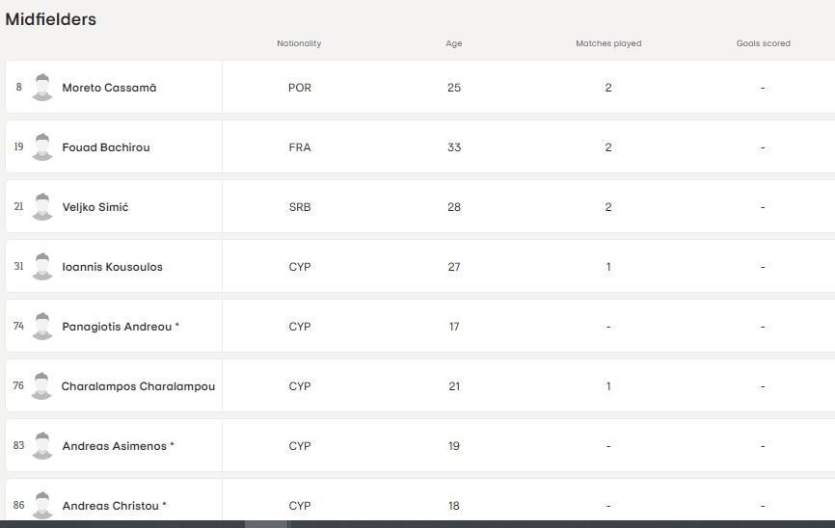Screen dimensions: 835x528
Task: Click shirt number 83
Action: [18, 445]
